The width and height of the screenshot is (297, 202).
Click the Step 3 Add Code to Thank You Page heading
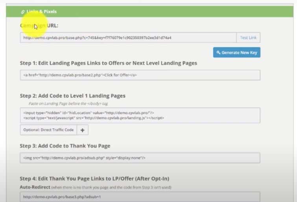[x=65, y=146]
